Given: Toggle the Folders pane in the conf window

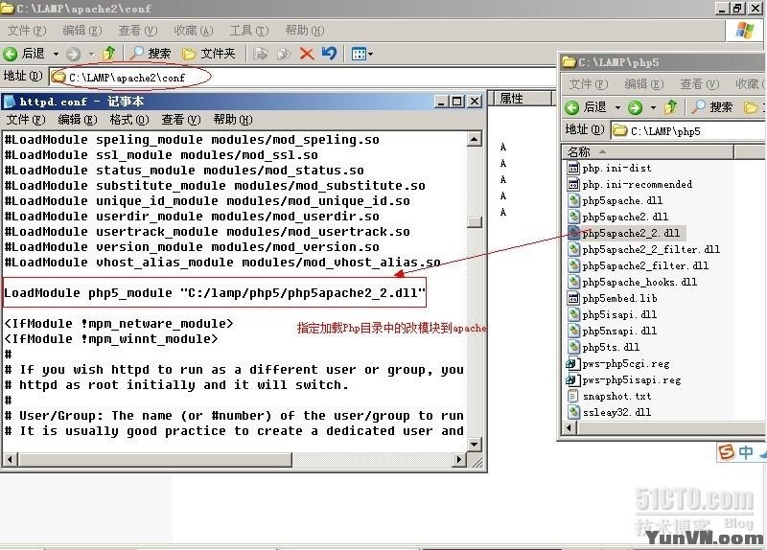Looking at the screenshot, I should click(209, 54).
